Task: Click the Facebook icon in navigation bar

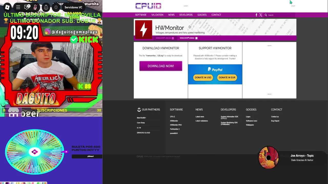Action: pos(256,15)
